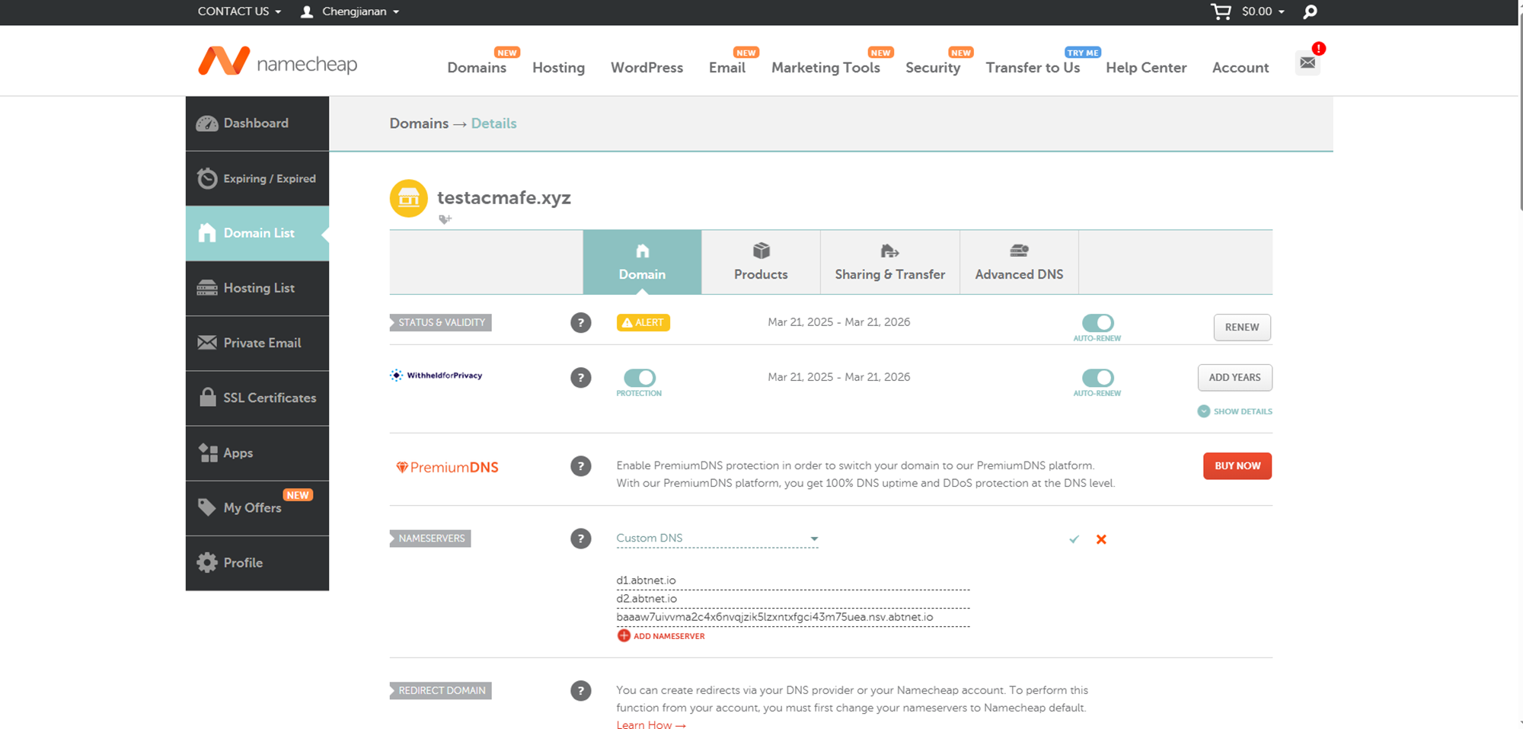The image size is (1523, 729).
Task: Expand Show Details under Add Years
Action: point(1234,411)
